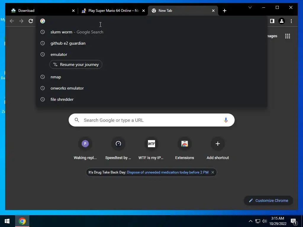303x227 pixels.
Task: Open the WTF is my IP shortcut
Action: 151,144
